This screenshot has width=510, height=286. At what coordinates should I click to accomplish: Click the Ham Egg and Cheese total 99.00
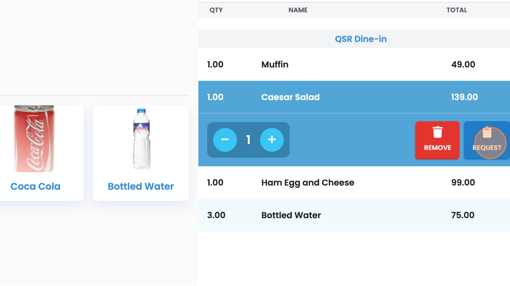click(x=463, y=183)
